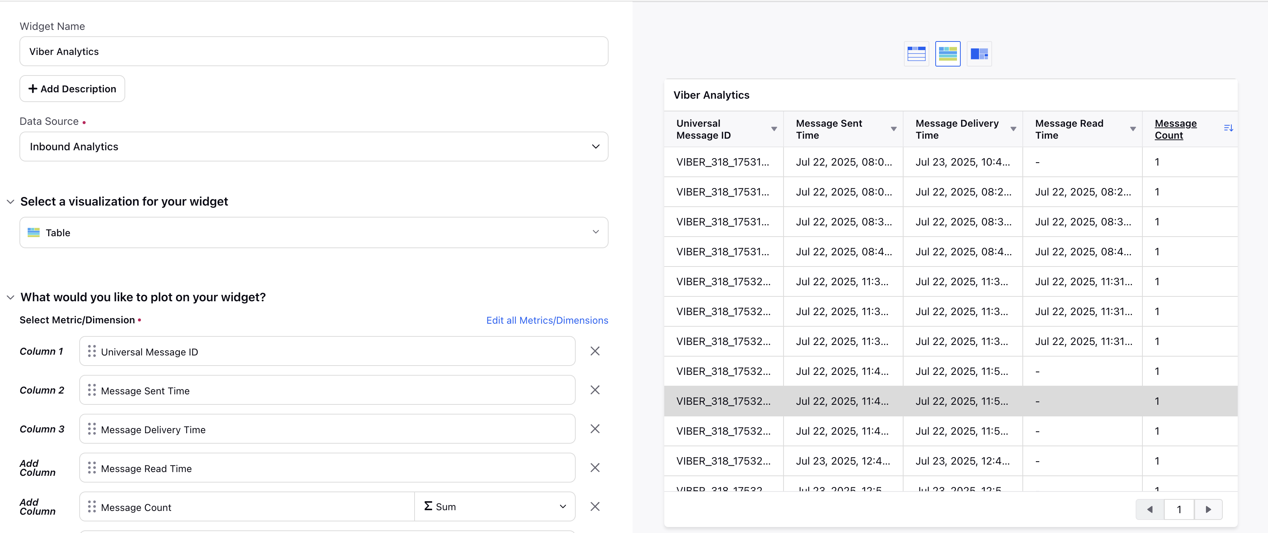This screenshot has height=533, width=1268.
Task: Click the sort icon on Message Count header
Action: [1228, 129]
